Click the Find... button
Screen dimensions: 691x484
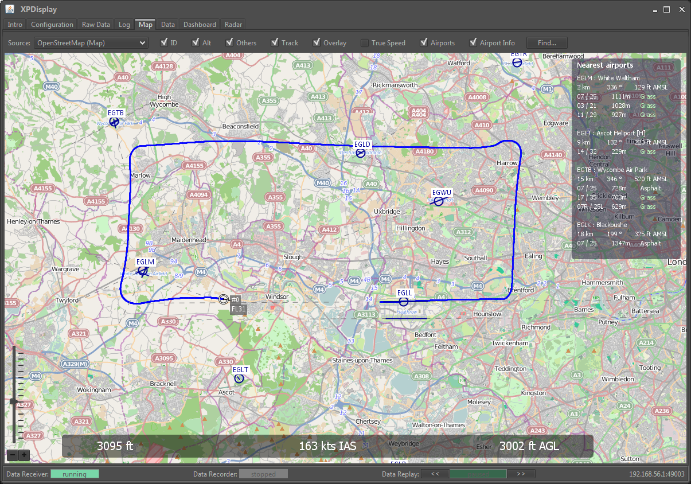click(x=546, y=42)
